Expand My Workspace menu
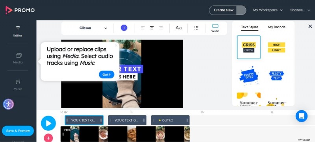315x142 pixels. (x=268, y=10)
